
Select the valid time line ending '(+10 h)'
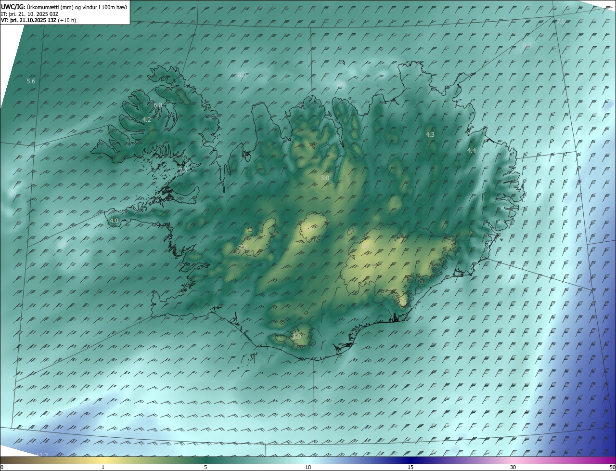coord(38,20)
